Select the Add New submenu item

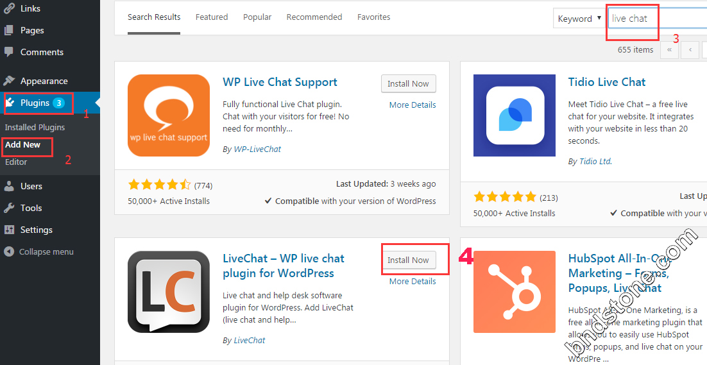click(22, 144)
